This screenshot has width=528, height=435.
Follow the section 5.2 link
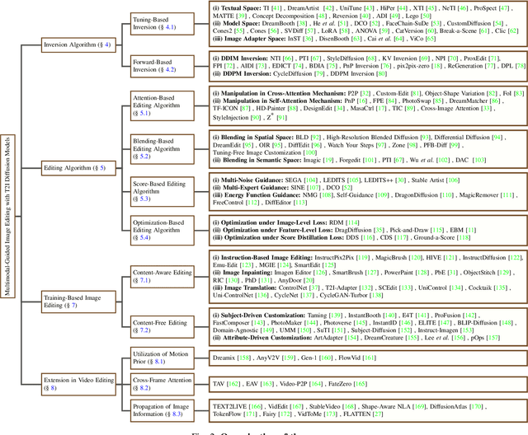click(144, 157)
